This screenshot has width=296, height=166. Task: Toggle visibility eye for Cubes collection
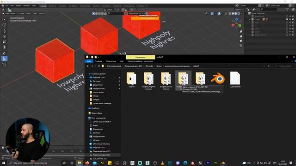[x=290, y=19]
